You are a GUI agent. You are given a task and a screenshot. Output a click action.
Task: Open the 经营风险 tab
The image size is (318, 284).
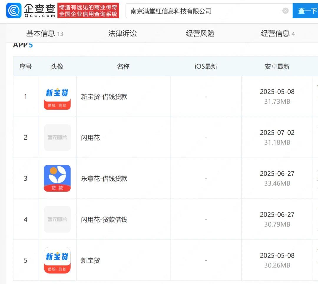pos(200,34)
